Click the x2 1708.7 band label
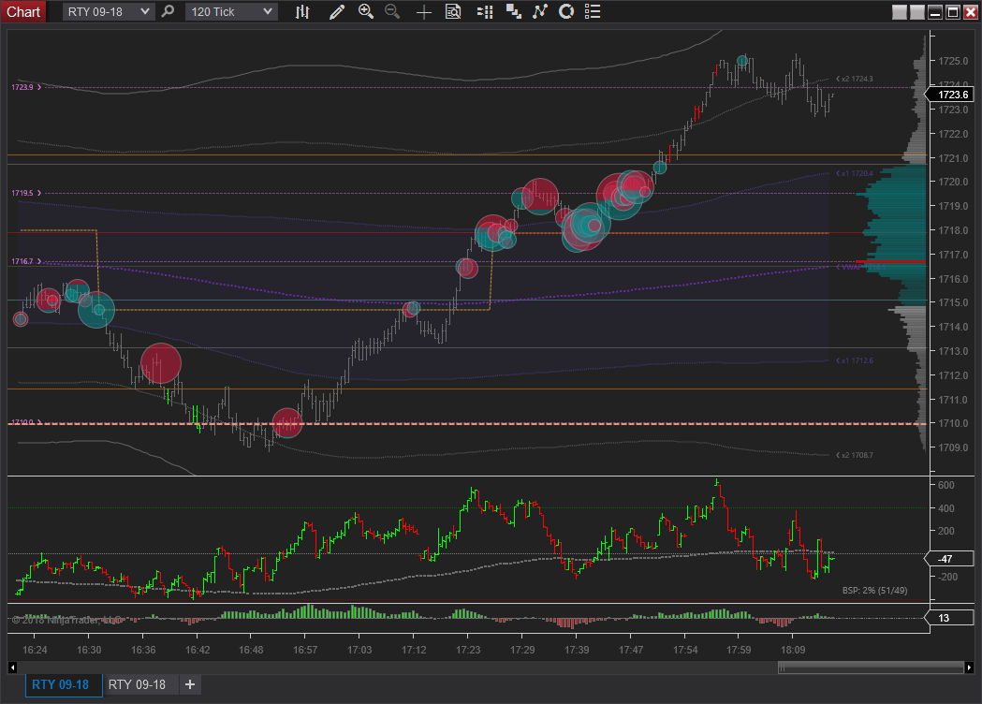The width and height of the screenshot is (982, 704). (x=857, y=455)
